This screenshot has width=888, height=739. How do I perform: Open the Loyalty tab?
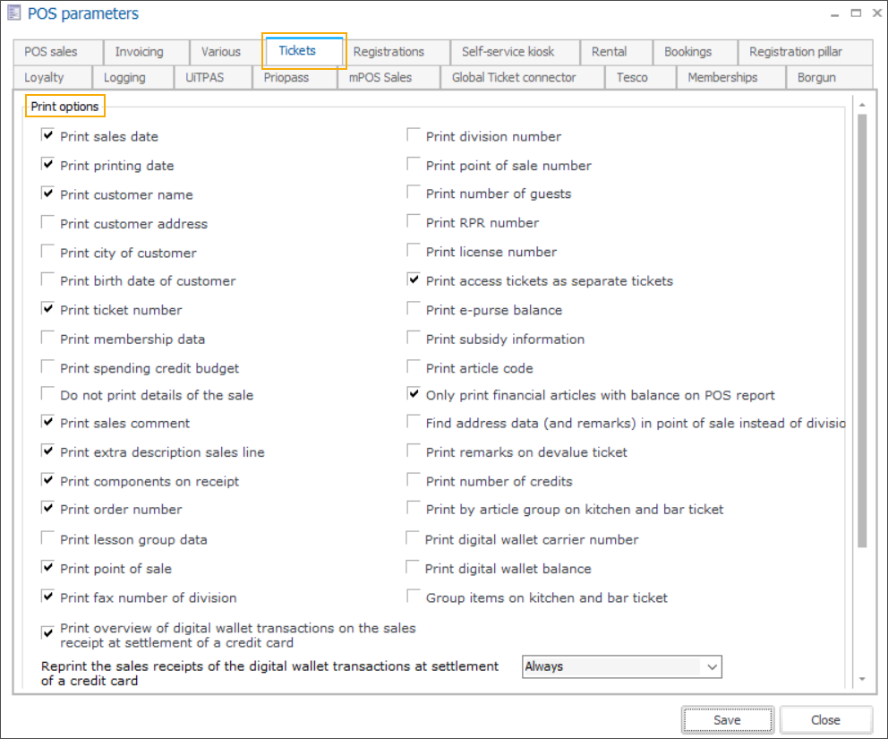(x=44, y=78)
